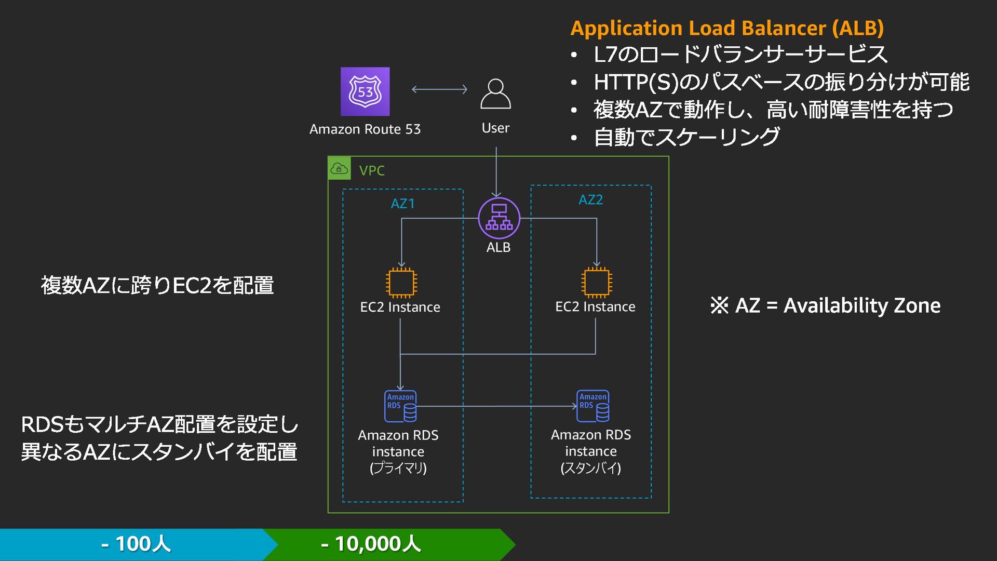This screenshot has height=561, width=997.
Task: Click the 'AZ1' label
Action: click(x=403, y=204)
